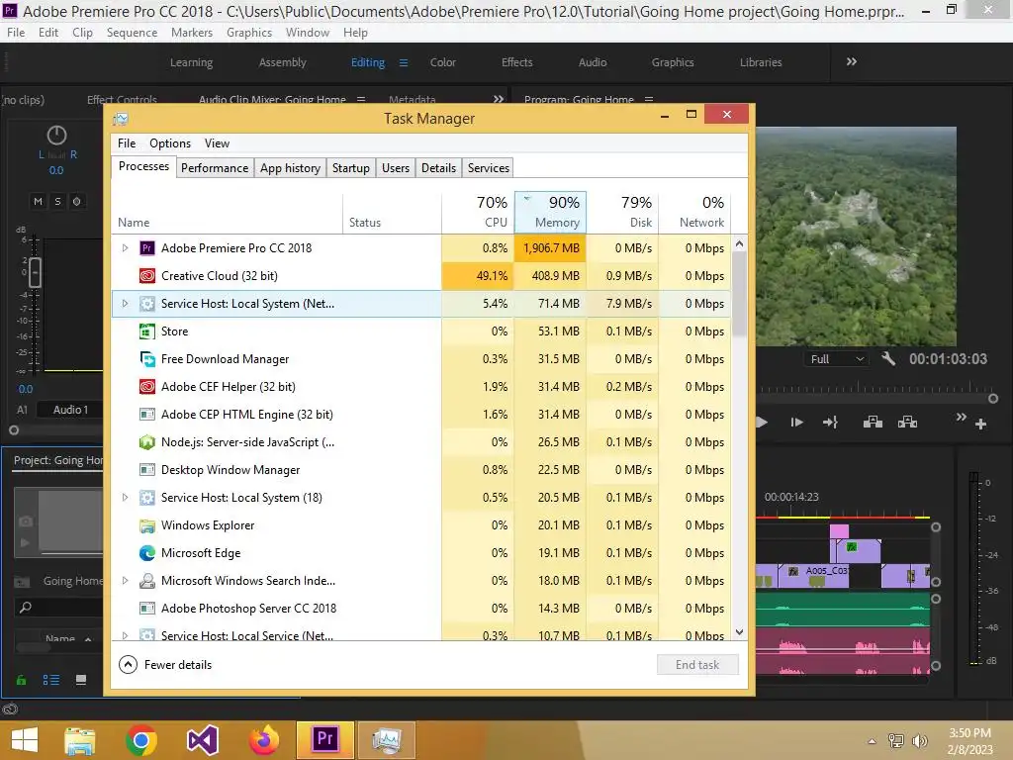Open the button editor plus icon
Screen dimensions: 1013x760
point(980,424)
